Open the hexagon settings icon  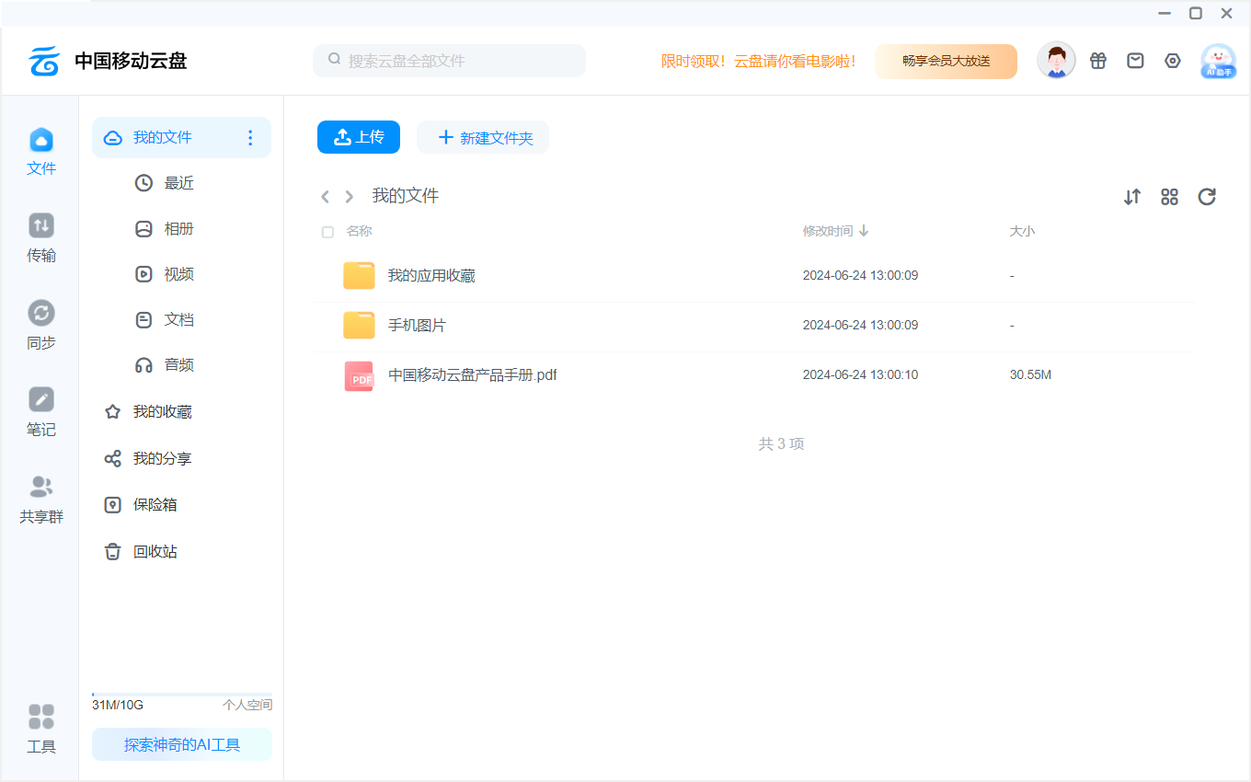point(1173,61)
